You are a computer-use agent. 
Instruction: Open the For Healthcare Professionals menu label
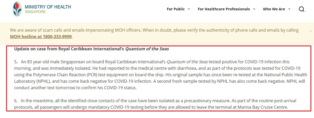[224, 9]
